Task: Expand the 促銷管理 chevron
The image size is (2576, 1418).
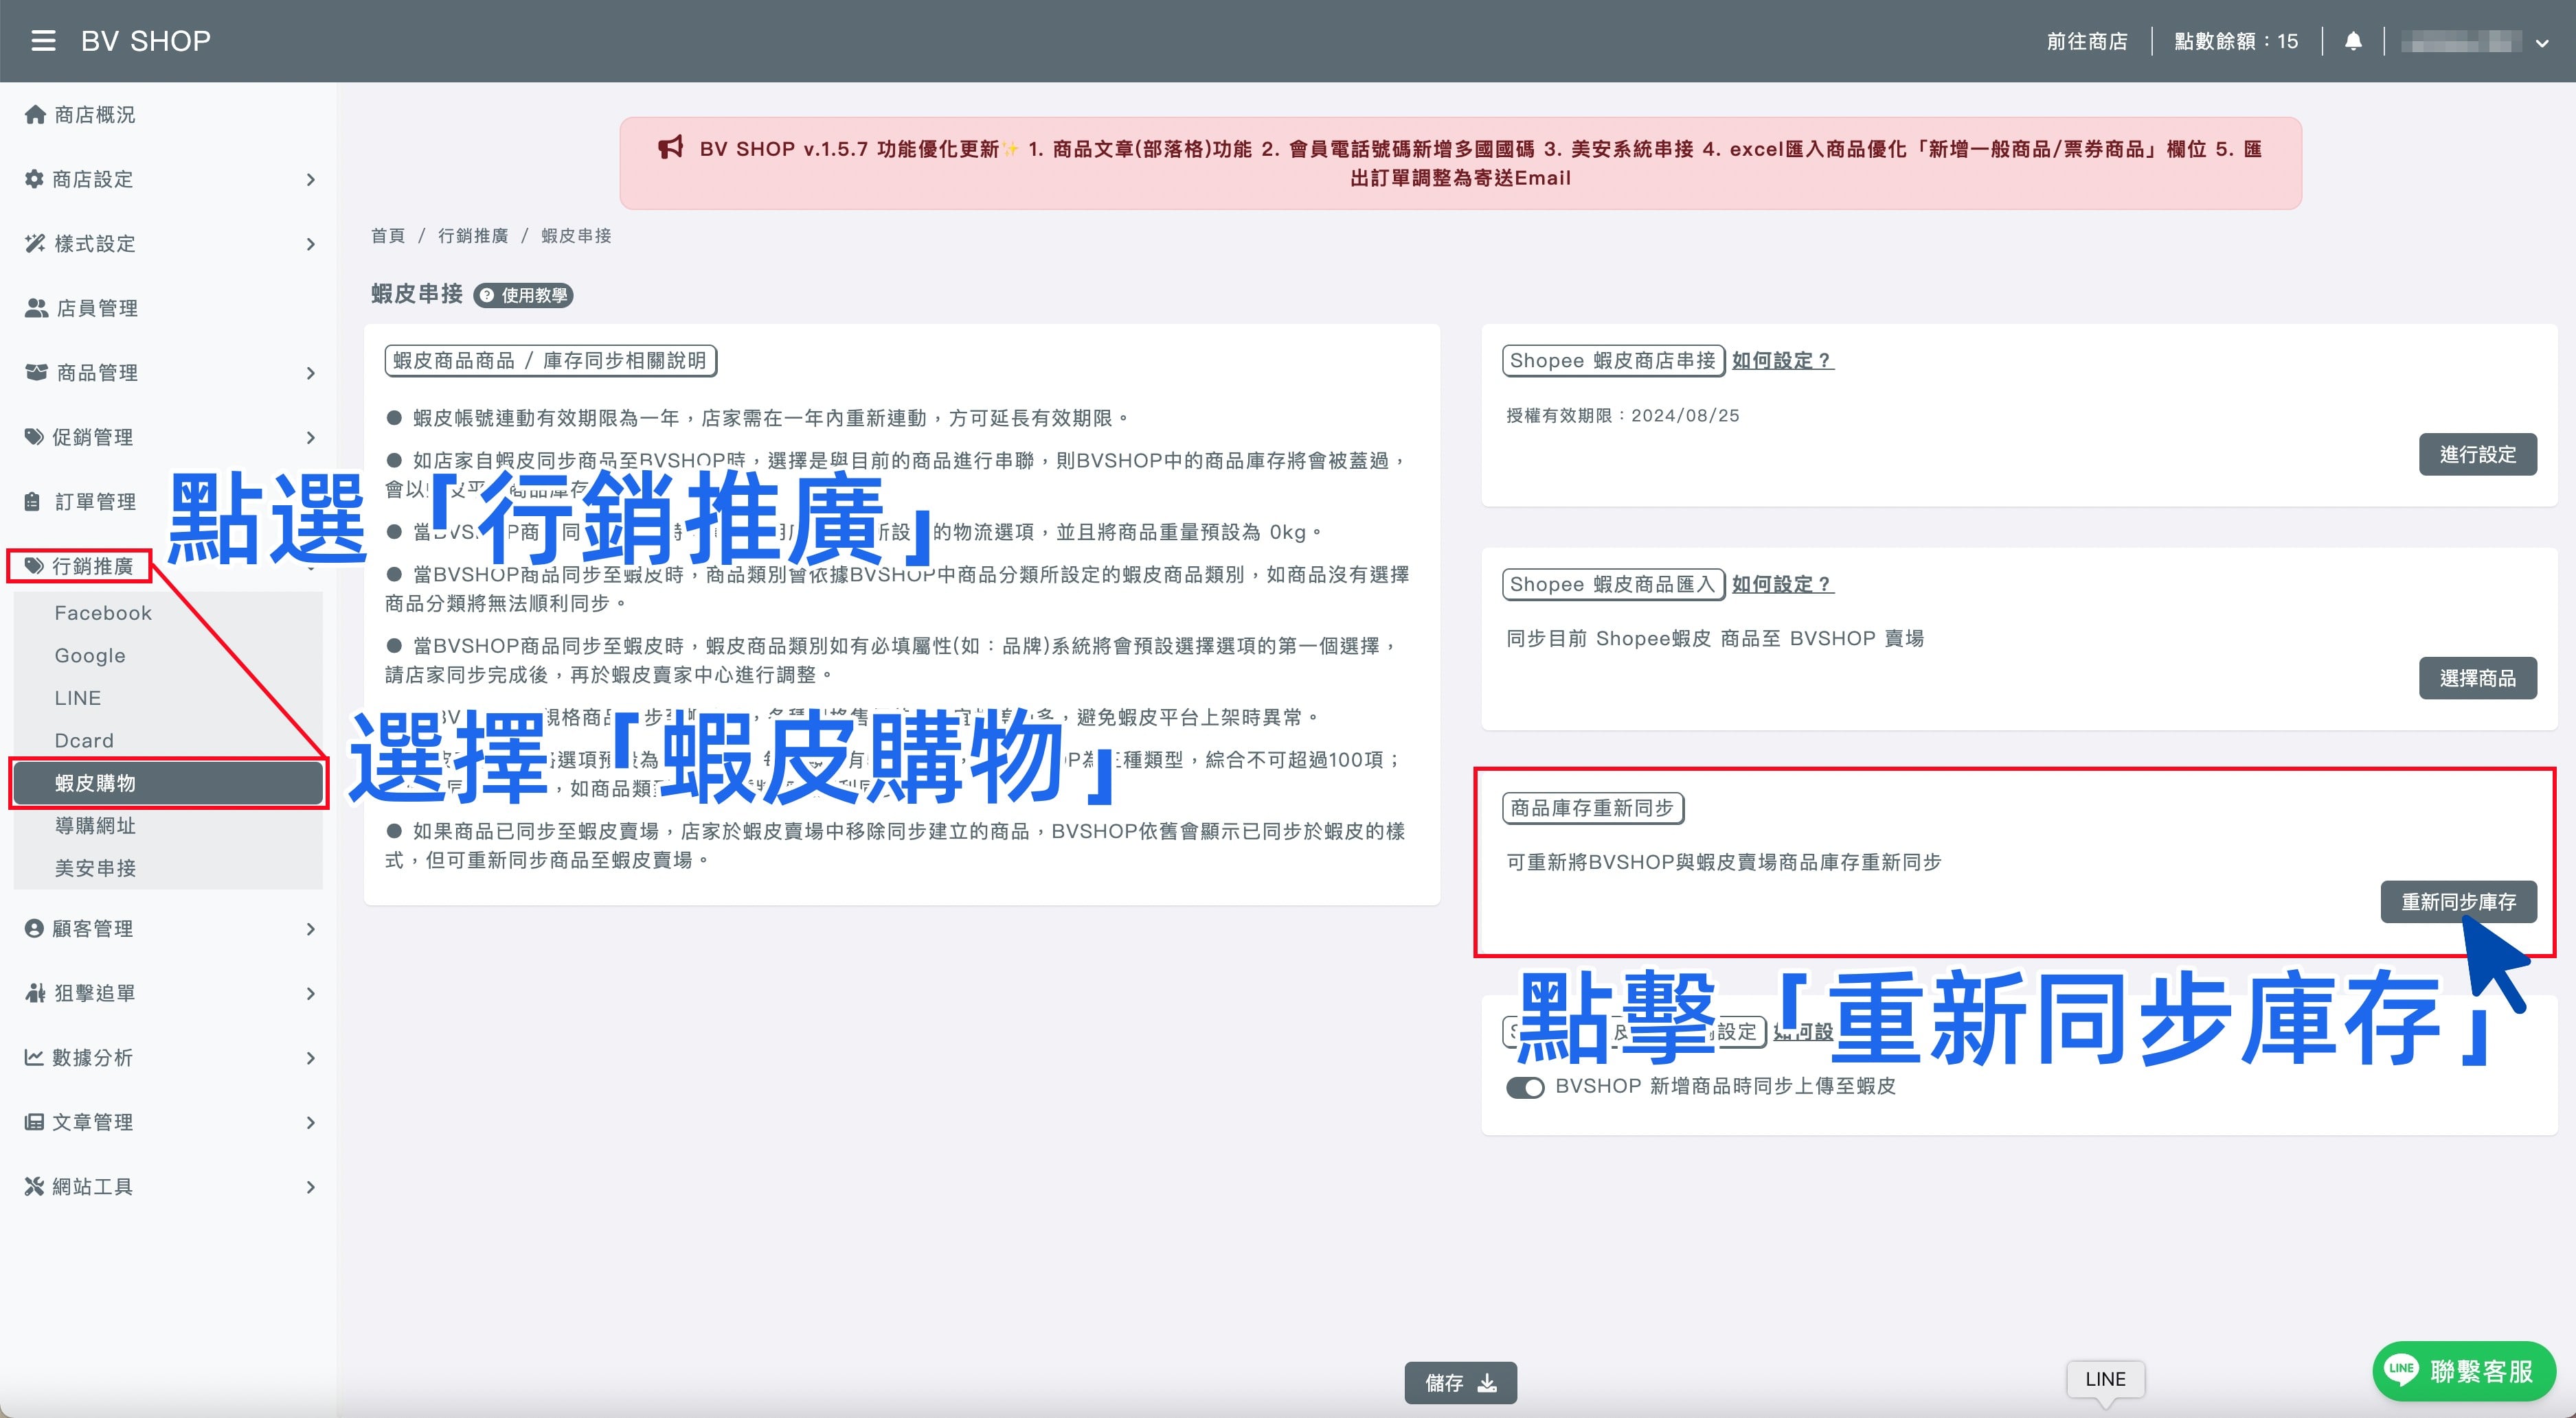Action: [310, 438]
